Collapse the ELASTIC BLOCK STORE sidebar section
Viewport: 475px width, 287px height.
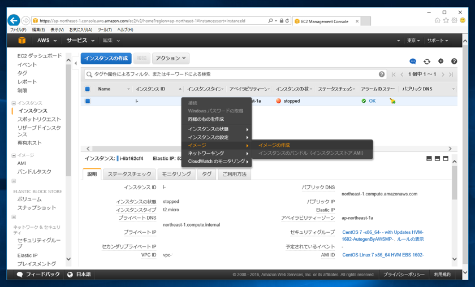(14, 181)
